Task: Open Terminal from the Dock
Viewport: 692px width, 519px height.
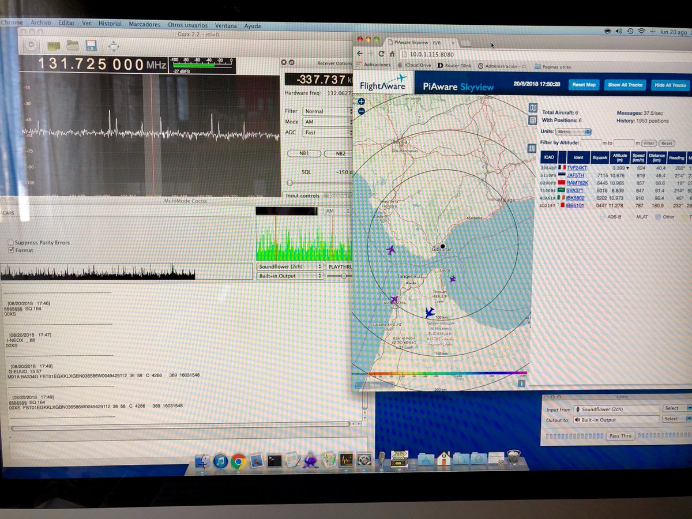Action: click(274, 461)
